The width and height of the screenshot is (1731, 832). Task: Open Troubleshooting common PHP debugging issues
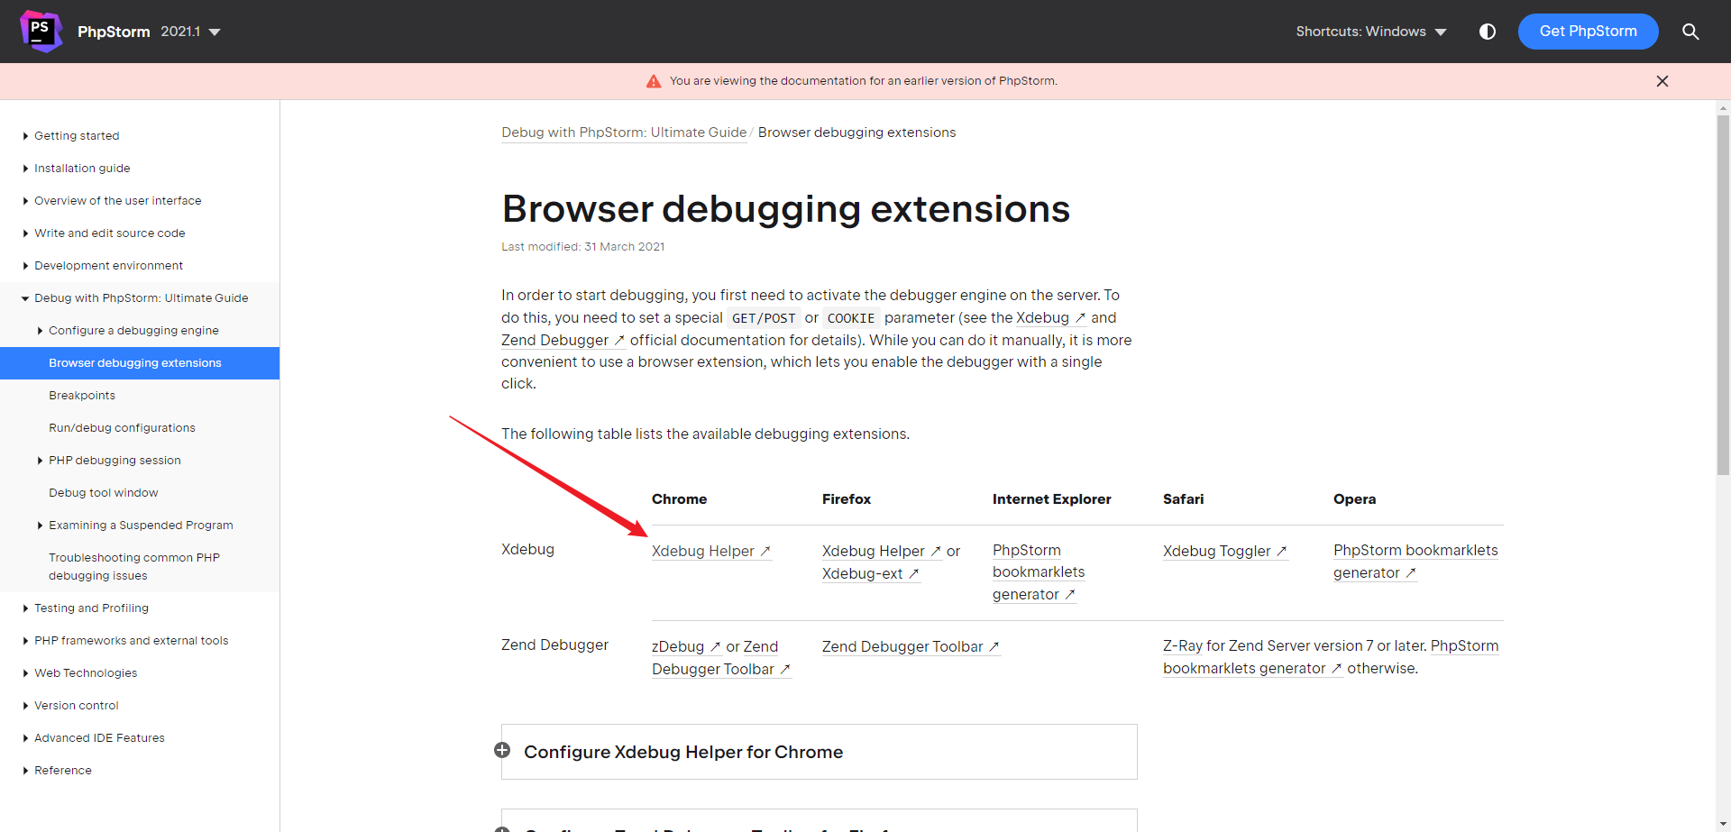[x=134, y=567]
